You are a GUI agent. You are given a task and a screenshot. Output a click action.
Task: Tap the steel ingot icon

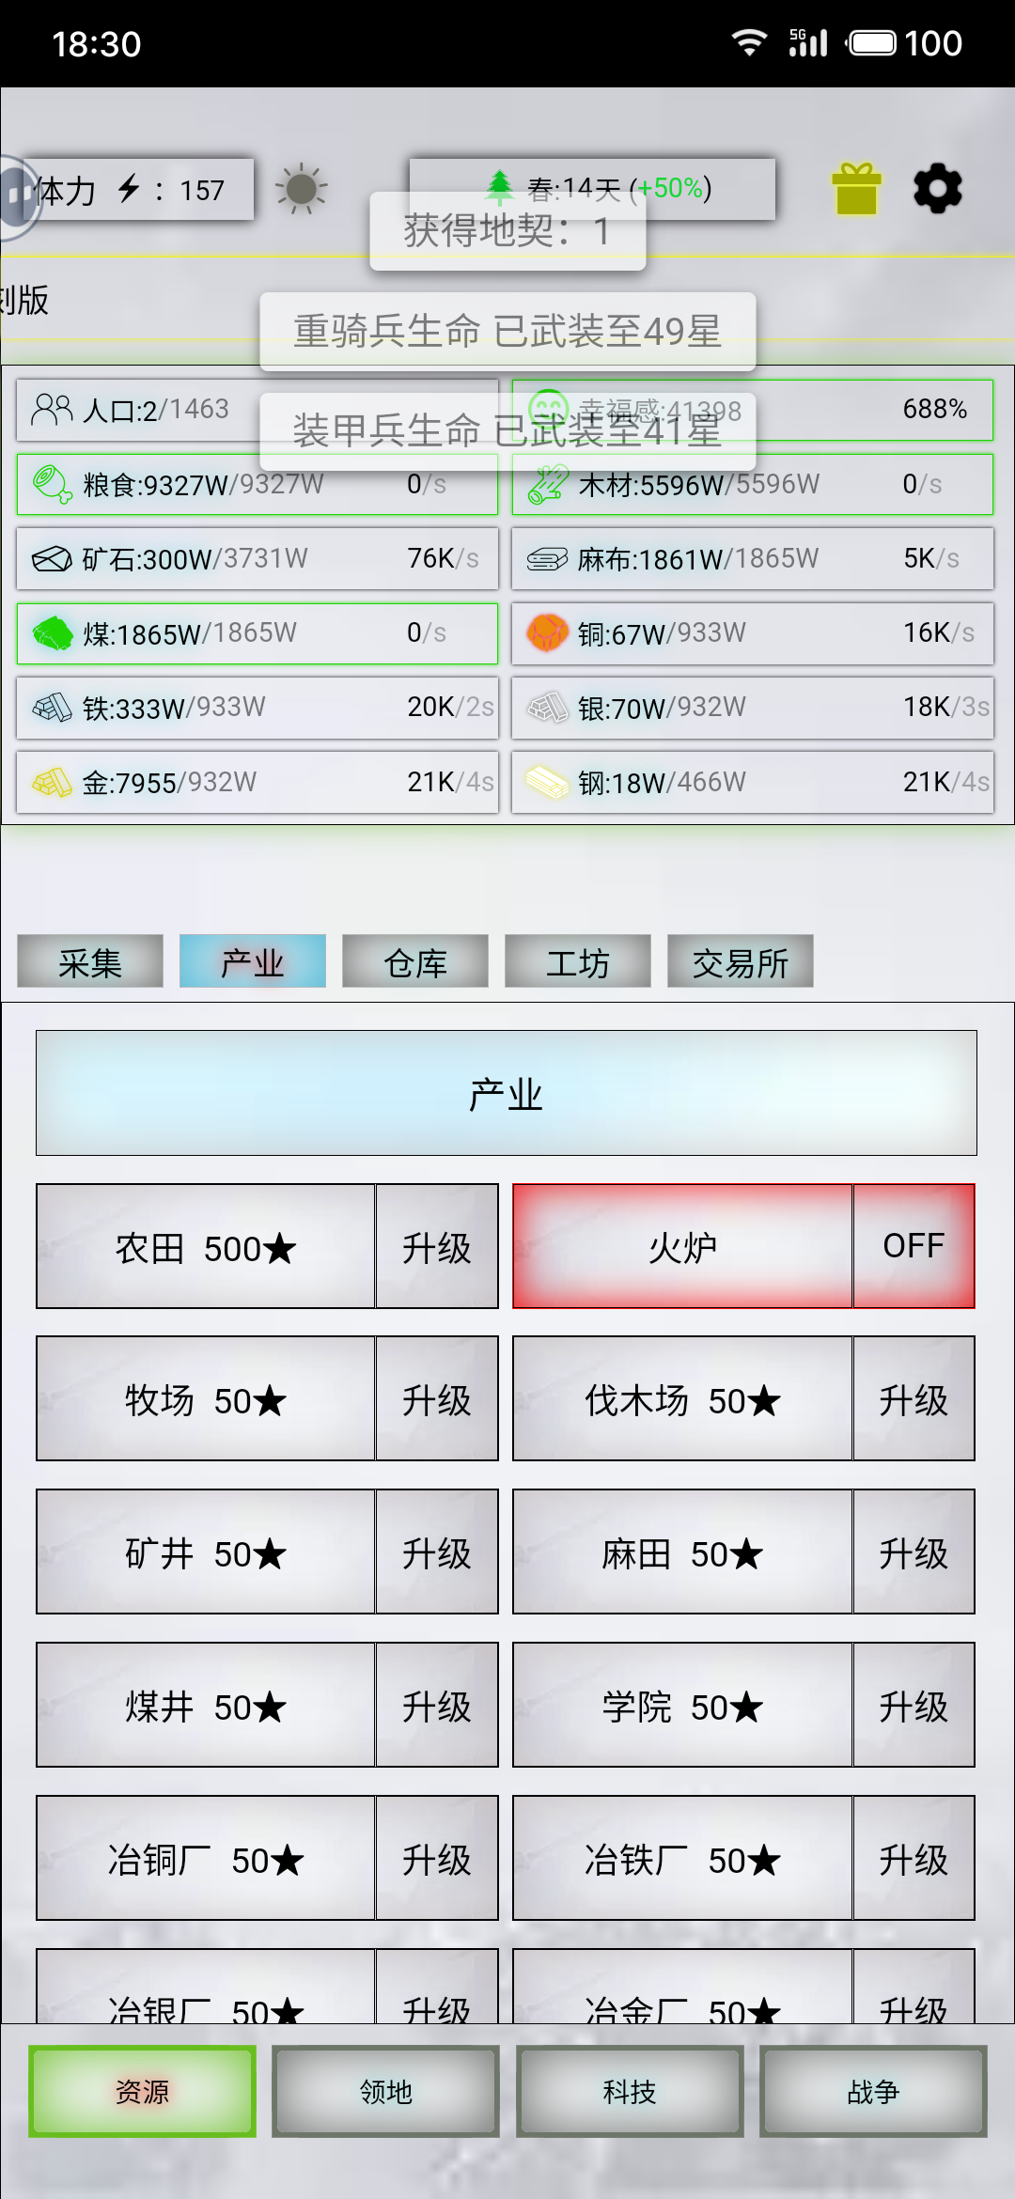[x=547, y=782]
